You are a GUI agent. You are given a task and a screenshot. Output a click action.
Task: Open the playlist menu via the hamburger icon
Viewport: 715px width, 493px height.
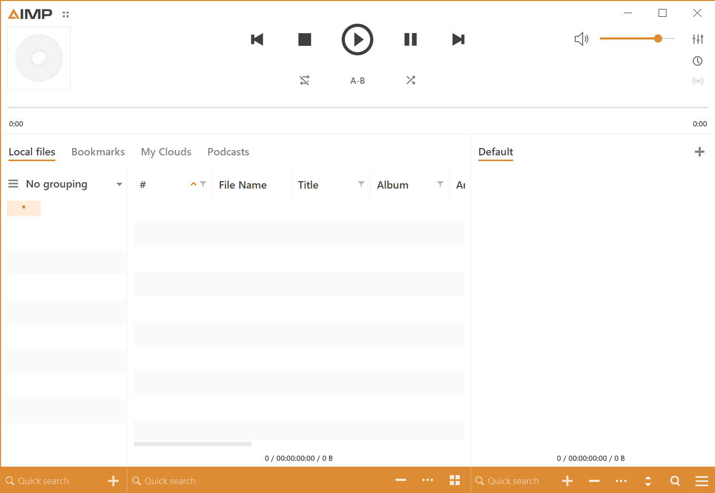click(x=701, y=480)
